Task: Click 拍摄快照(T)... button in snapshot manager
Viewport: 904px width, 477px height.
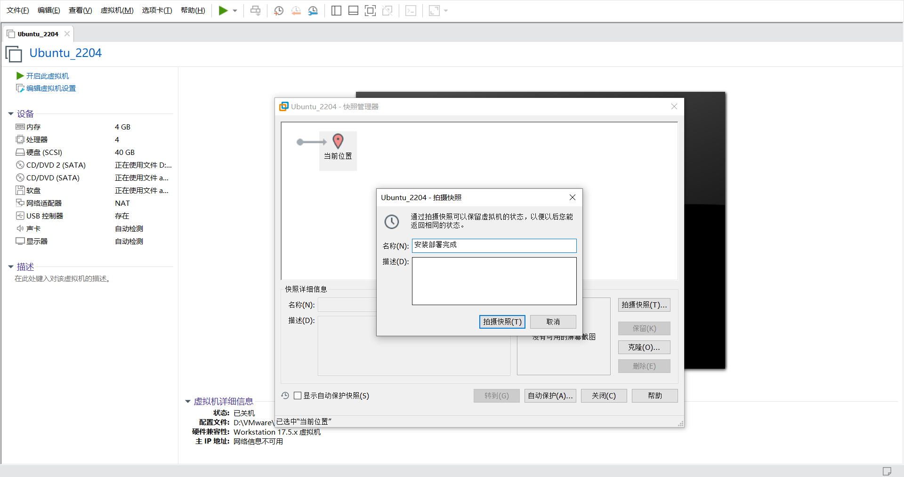Action: pyautogui.click(x=644, y=305)
